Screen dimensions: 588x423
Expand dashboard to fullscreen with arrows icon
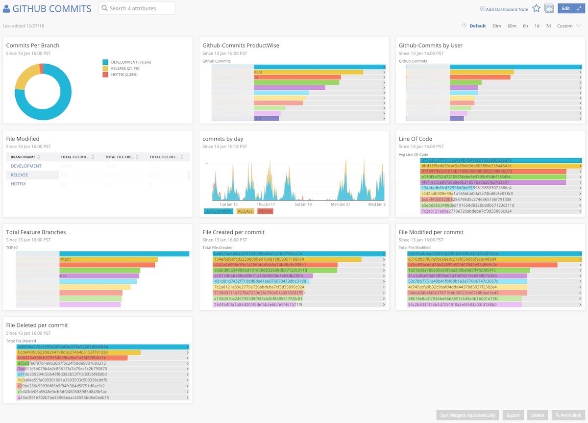(x=578, y=8)
